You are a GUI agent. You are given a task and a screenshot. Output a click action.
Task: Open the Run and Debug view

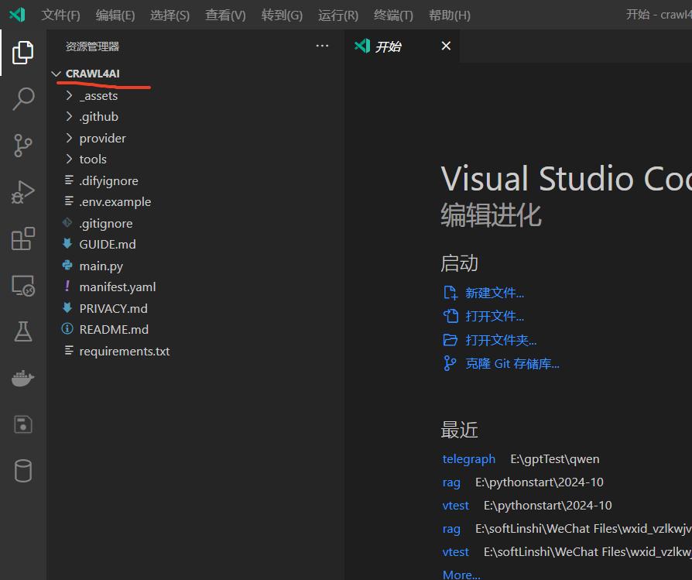(x=23, y=192)
